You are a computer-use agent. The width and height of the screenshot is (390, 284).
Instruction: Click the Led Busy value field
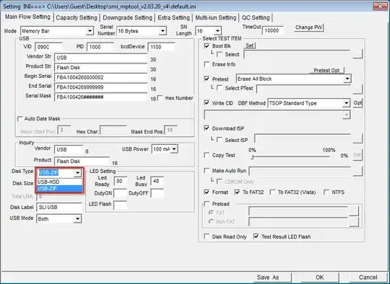[157, 181]
